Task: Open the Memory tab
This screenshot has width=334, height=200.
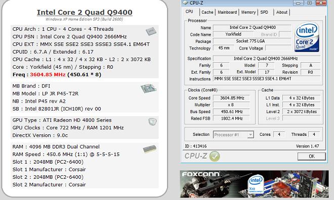Action: 248,12
